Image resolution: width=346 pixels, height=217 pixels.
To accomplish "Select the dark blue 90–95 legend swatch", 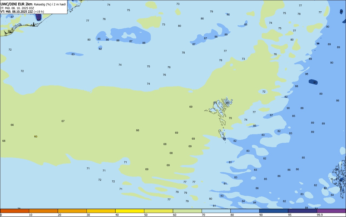I will 274,211.
